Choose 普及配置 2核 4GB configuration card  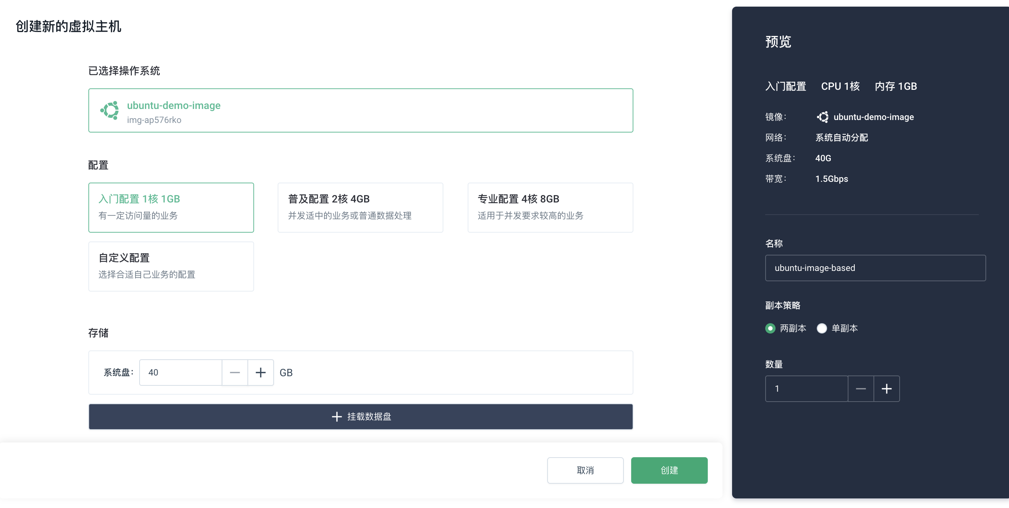[x=360, y=207]
